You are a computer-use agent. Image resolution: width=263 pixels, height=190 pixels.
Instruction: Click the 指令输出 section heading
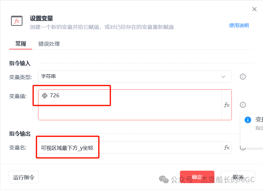pos(20,134)
